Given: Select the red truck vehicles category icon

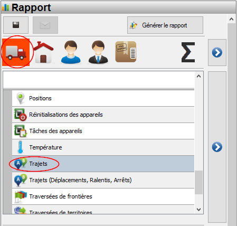Looking at the screenshot, I should click(16, 52).
